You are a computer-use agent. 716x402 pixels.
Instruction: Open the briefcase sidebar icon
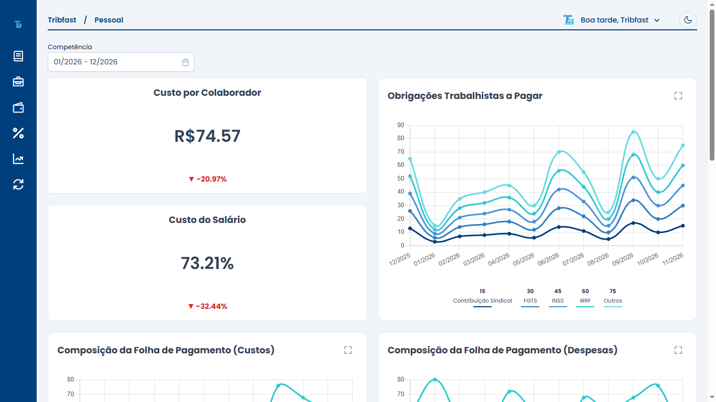tap(18, 82)
